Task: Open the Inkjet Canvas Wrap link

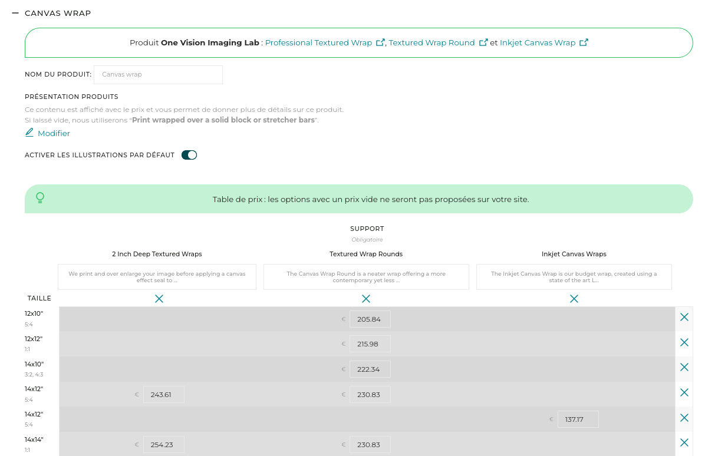Action: (x=537, y=43)
